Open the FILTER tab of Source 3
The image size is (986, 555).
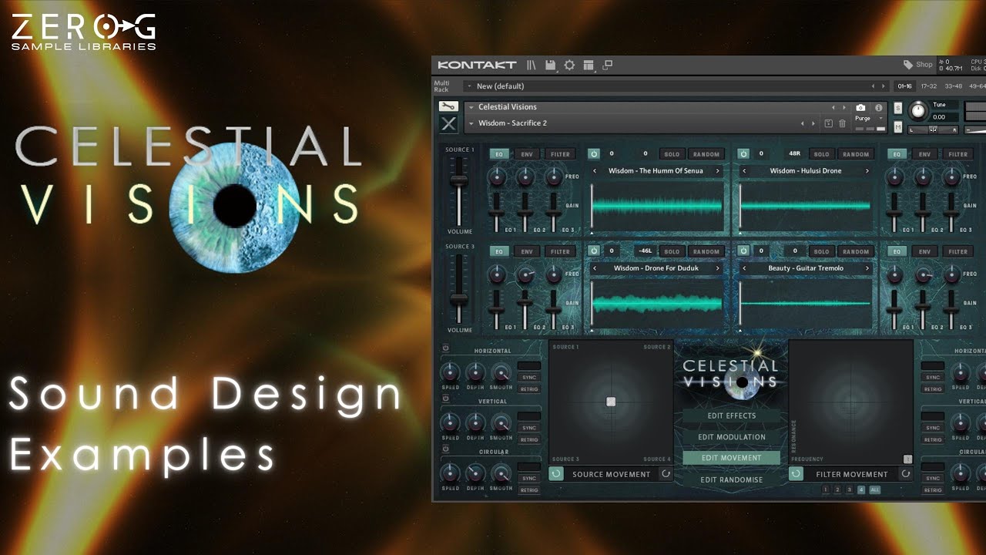[x=561, y=251]
